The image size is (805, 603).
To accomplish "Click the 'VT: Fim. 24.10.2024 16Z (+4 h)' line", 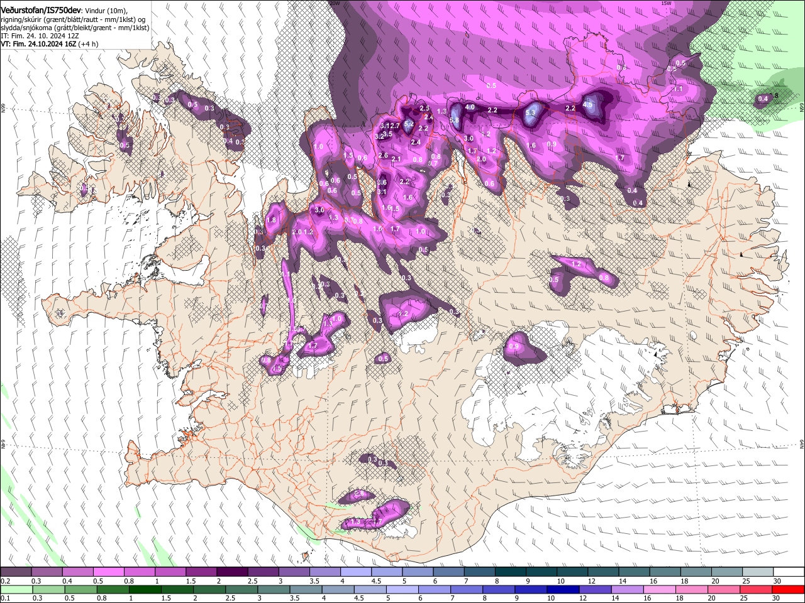I will [49, 44].
